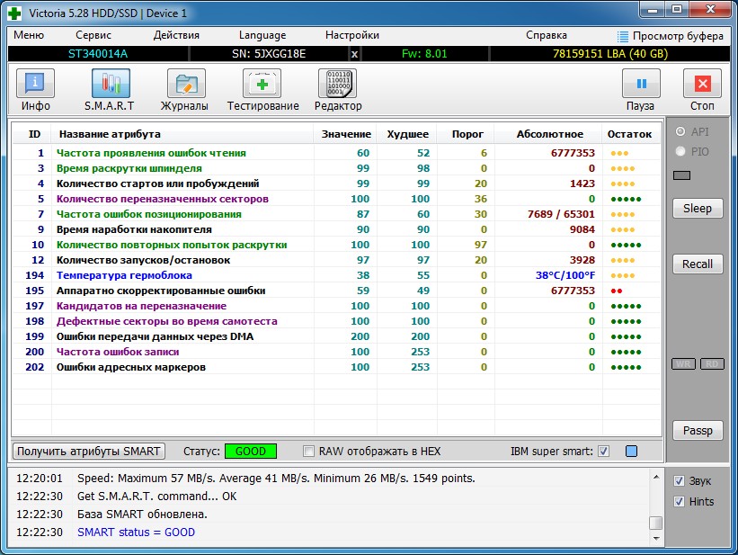Click the log scrollbar down arrow
The image size is (738, 555).
[656, 538]
